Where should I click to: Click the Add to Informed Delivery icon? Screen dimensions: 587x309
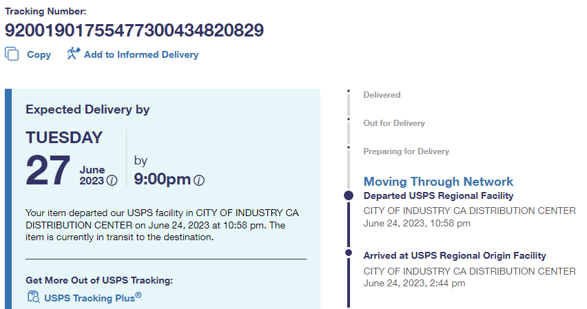[74, 54]
